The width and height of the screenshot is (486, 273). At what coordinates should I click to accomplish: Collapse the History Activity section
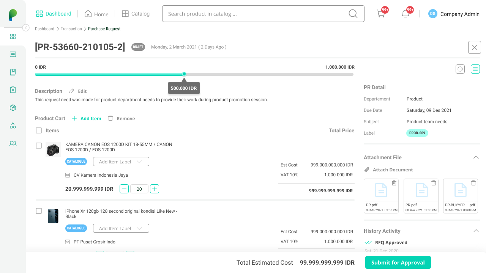point(476,231)
